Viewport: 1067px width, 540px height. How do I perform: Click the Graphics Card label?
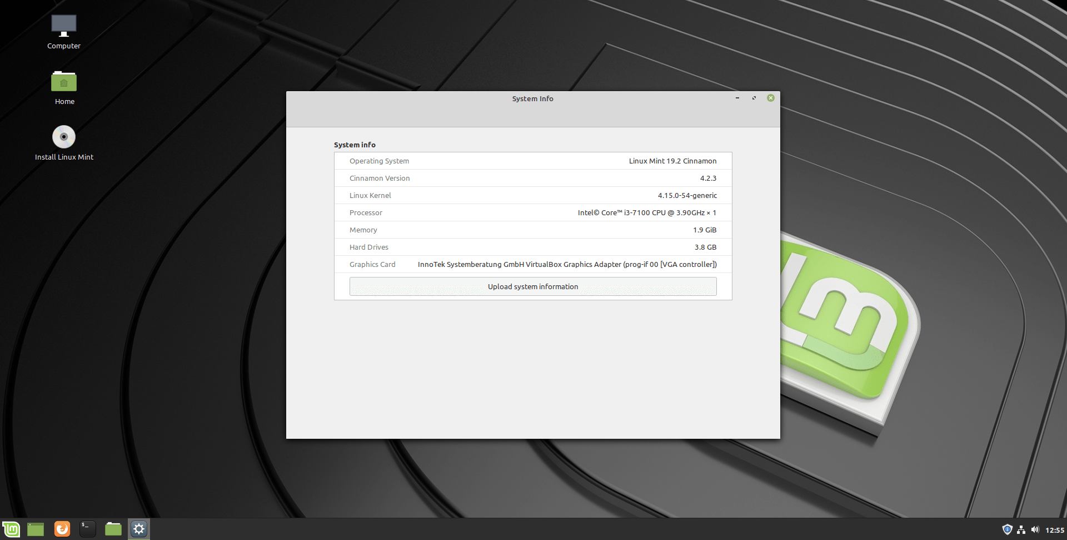pos(372,264)
